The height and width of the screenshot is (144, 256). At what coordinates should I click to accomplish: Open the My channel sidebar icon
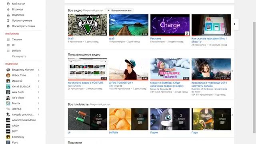point(8,4)
